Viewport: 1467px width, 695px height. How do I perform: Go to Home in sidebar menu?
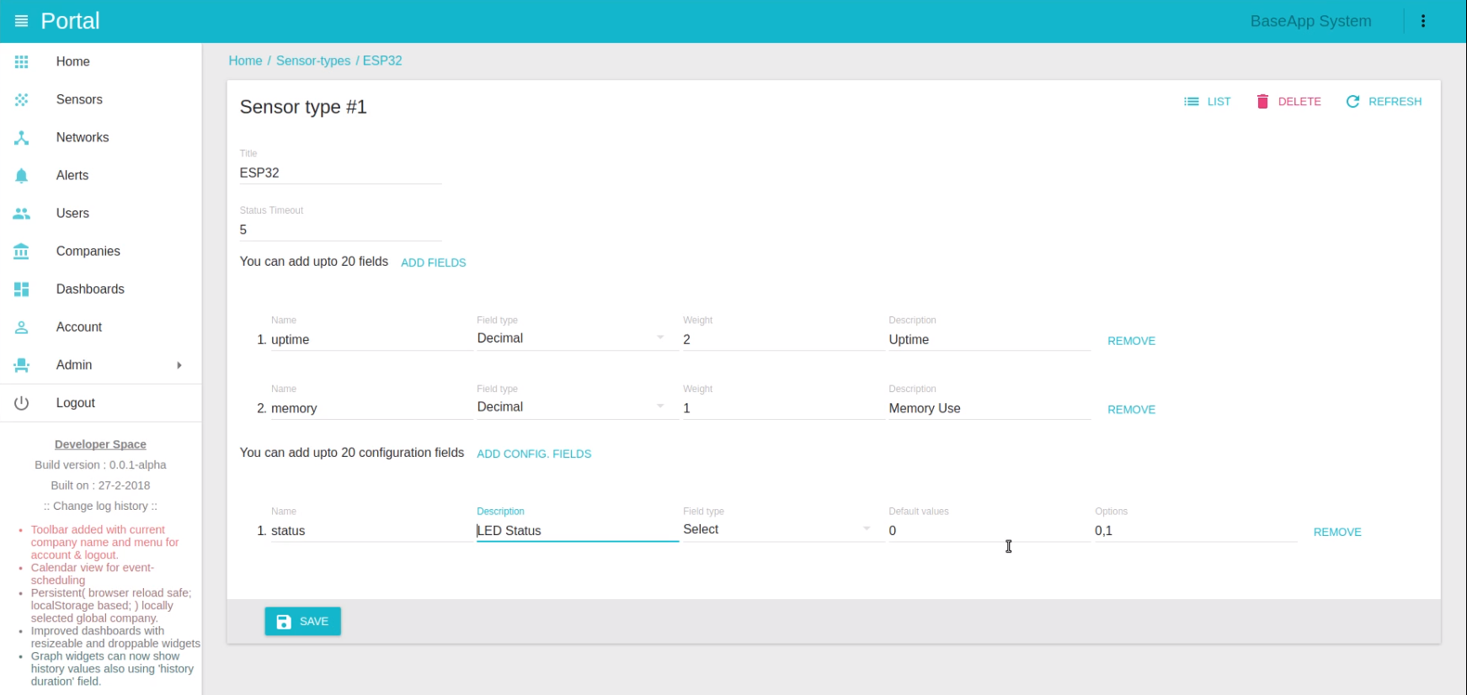pyautogui.click(x=72, y=61)
